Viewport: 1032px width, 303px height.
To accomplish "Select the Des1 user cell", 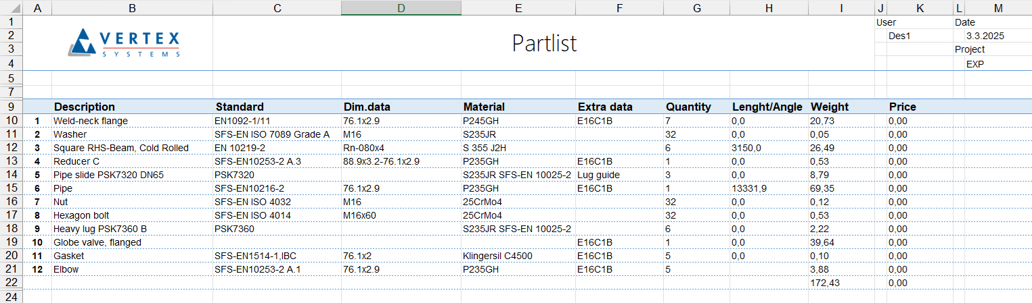I will [x=899, y=36].
